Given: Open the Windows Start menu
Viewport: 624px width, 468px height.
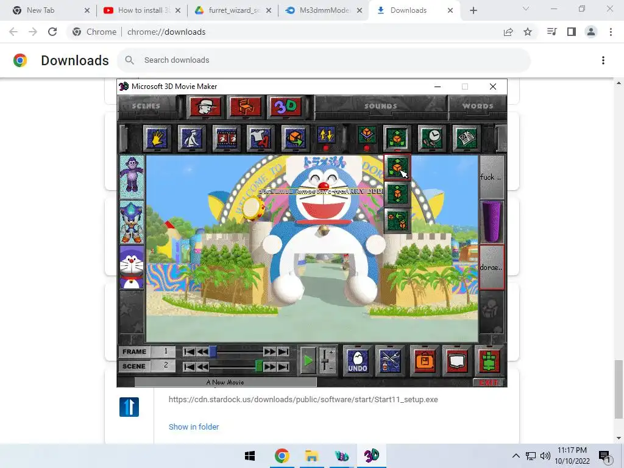Looking at the screenshot, I should 250,456.
